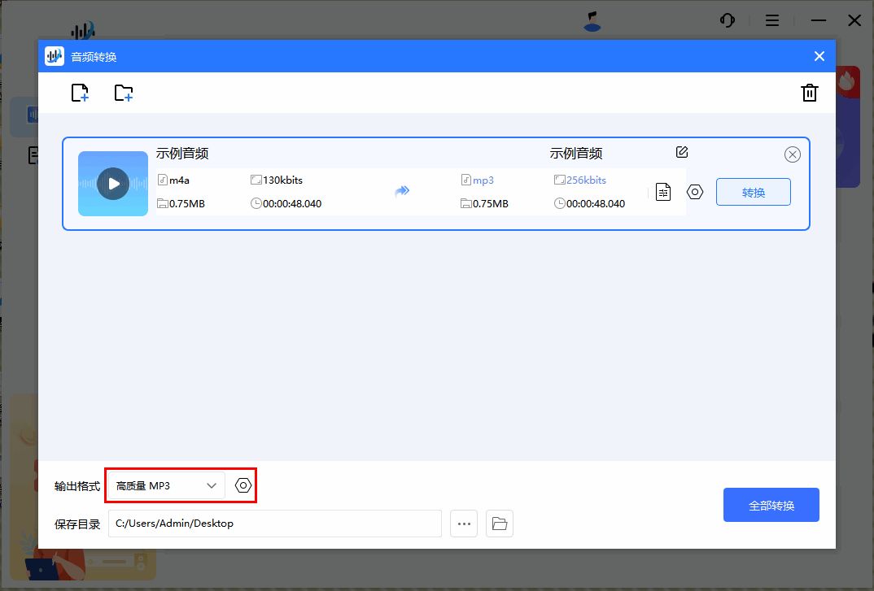Click the add file icon
Screen dimensions: 874x591
pos(80,93)
